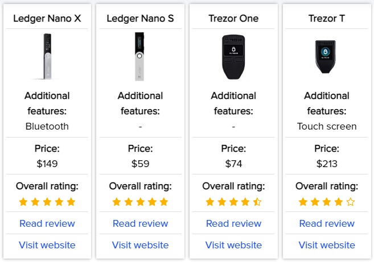
Task: Visit website for Ledger Nano X
Action: pos(47,245)
